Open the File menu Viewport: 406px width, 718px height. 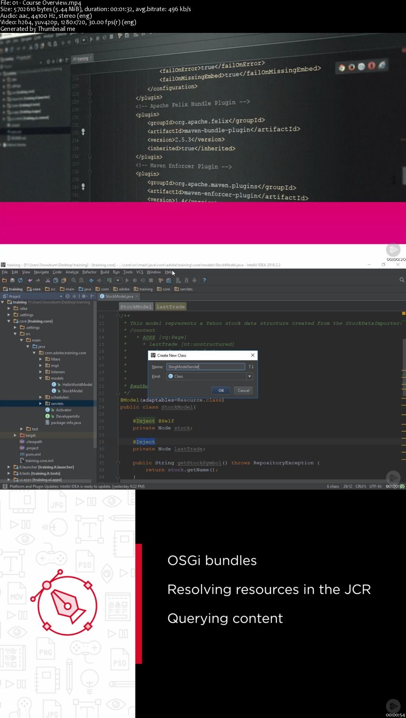5,272
